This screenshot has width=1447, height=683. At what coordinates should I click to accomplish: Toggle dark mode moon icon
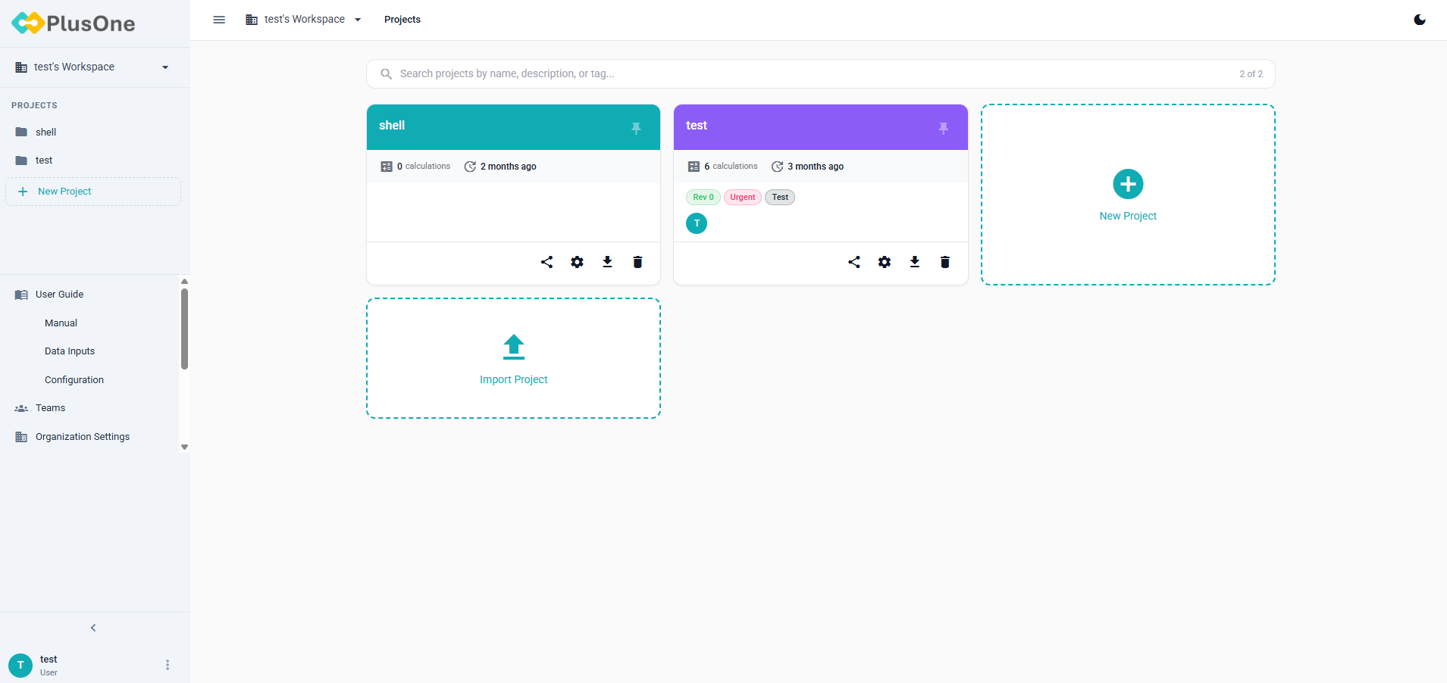pos(1420,20)
